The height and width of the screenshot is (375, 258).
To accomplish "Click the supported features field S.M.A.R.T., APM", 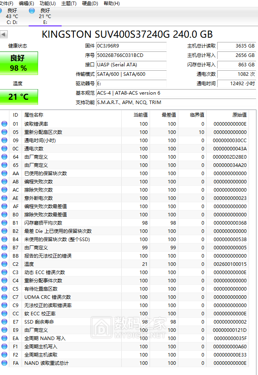I will (x=176, y=102).
